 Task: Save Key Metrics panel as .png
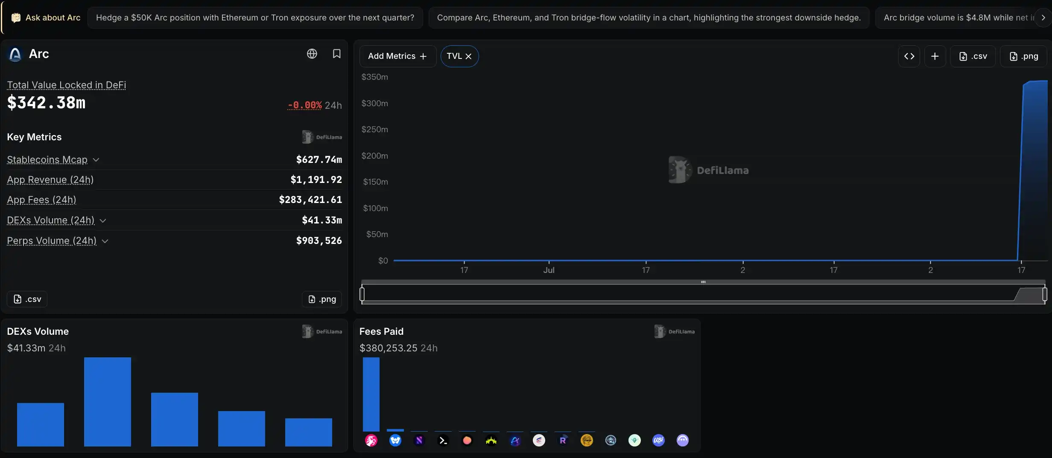pyautogui.click(x=322, y=299)
